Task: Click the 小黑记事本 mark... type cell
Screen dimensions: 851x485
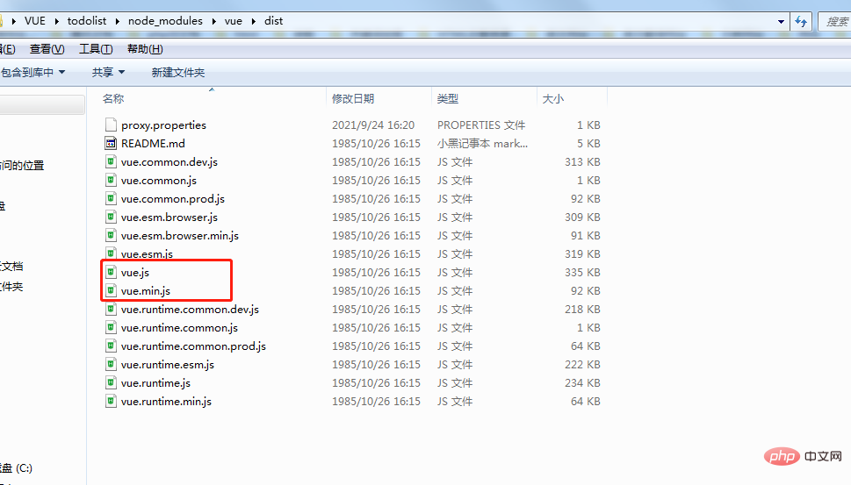Action: 482,144
